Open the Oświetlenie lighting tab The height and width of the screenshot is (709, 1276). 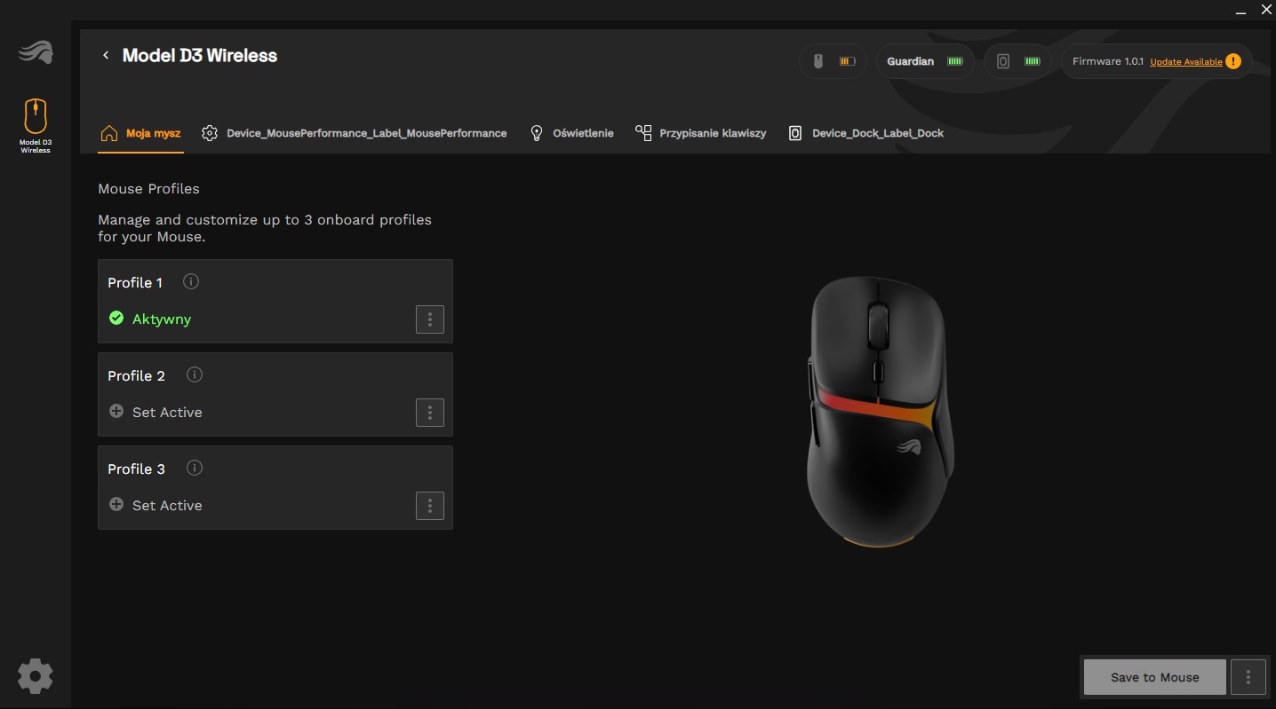click(x=571, y=133)
